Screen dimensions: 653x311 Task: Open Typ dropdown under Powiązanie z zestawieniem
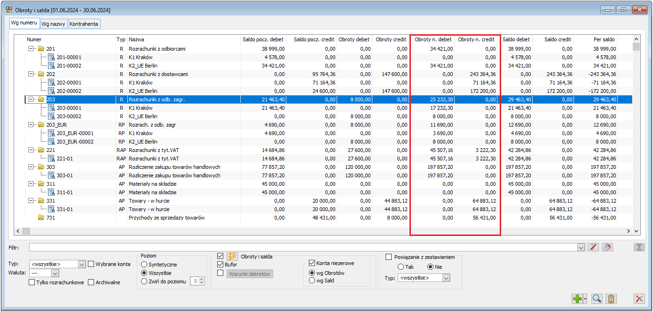point(447,278)
